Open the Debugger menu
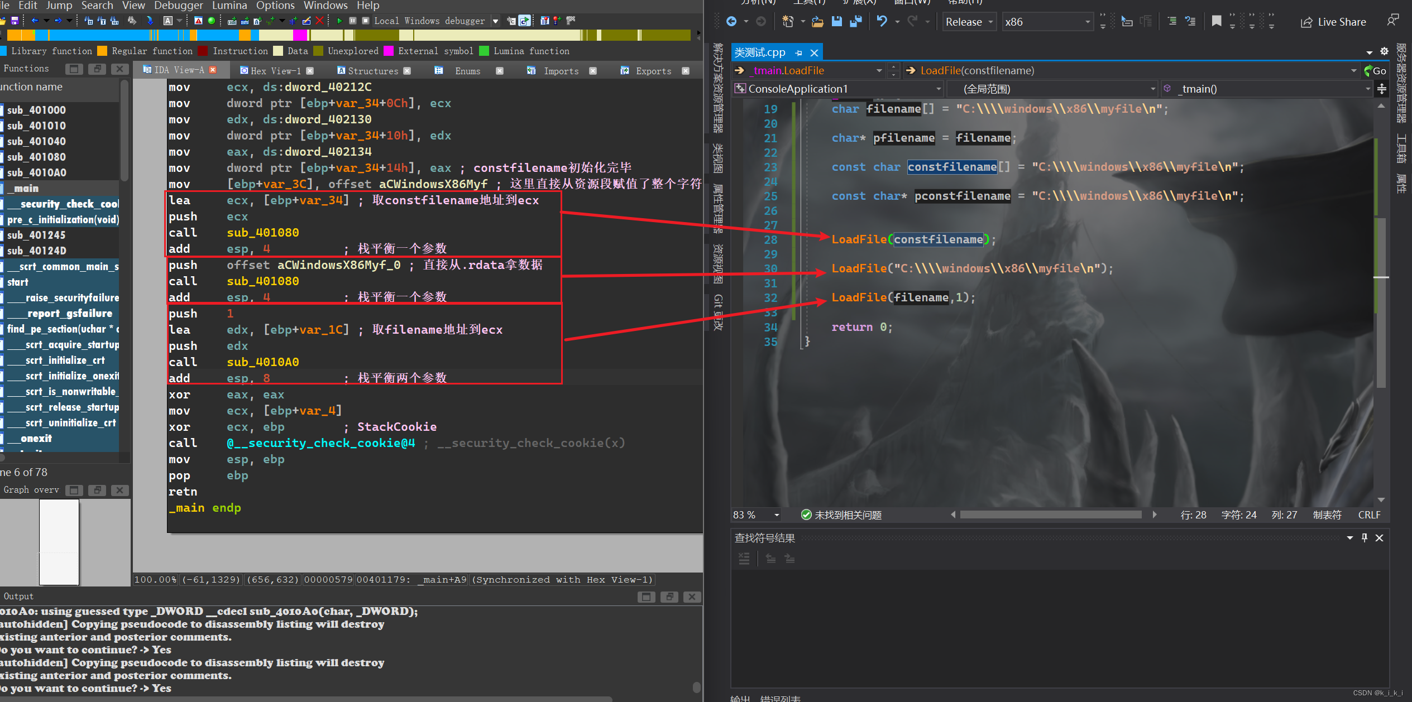The width and height of the screenshot is (1412, 702). click(x=176, y=7)
